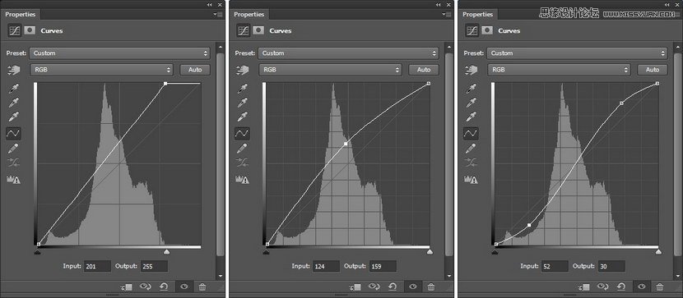Open RGB channel dropdown in Input 52 panel

pos(559,70)
